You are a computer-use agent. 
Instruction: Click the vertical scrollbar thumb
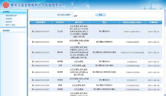[x=165, y=19]
